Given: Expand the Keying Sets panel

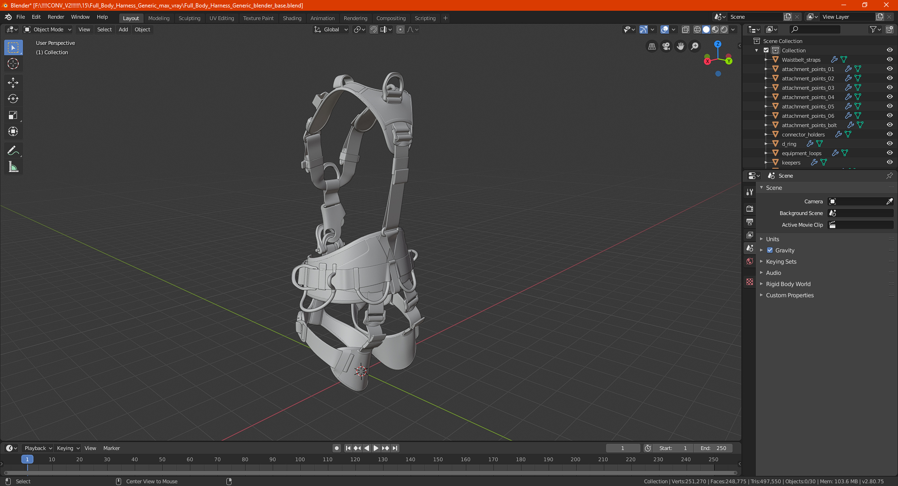Looking at the screenshot, I should tap(781, 262).
